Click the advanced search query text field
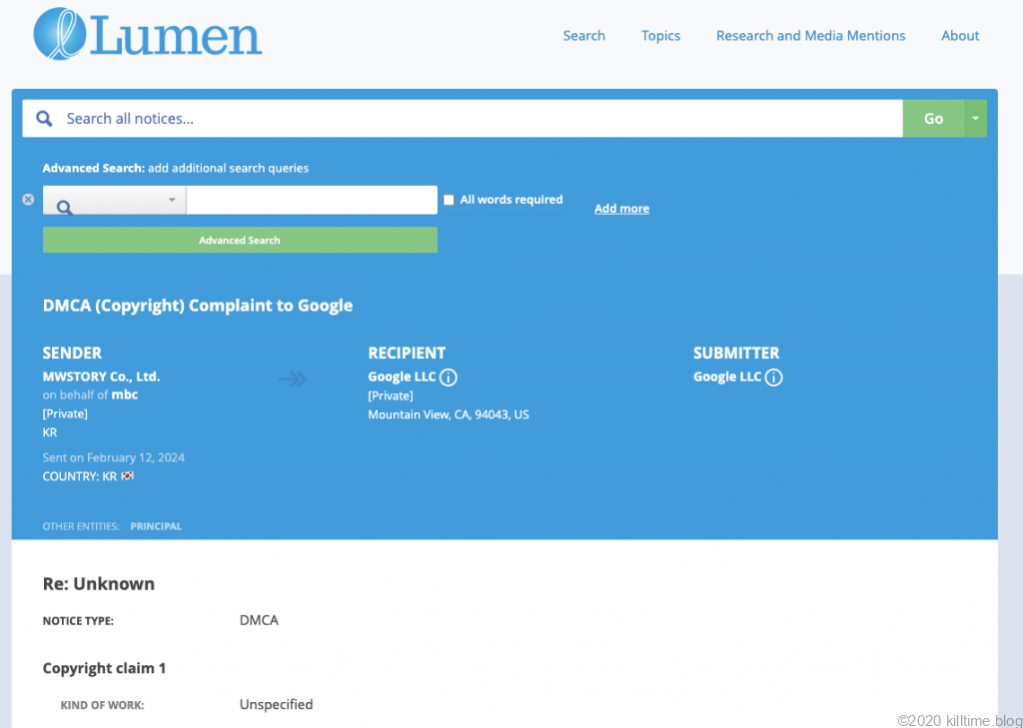Viewport: 1023px width, 728px height. 312,200
